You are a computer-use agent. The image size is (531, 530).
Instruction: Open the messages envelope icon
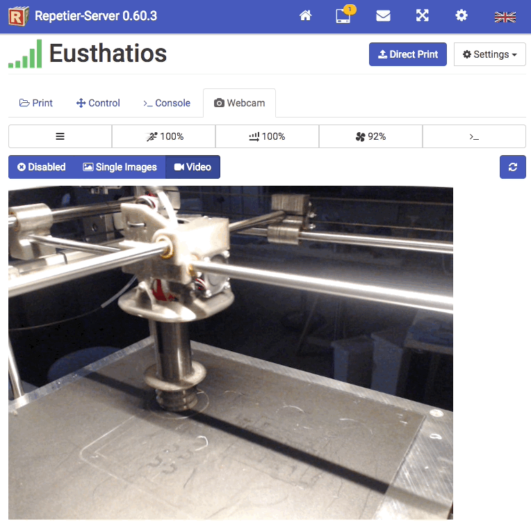383,16
